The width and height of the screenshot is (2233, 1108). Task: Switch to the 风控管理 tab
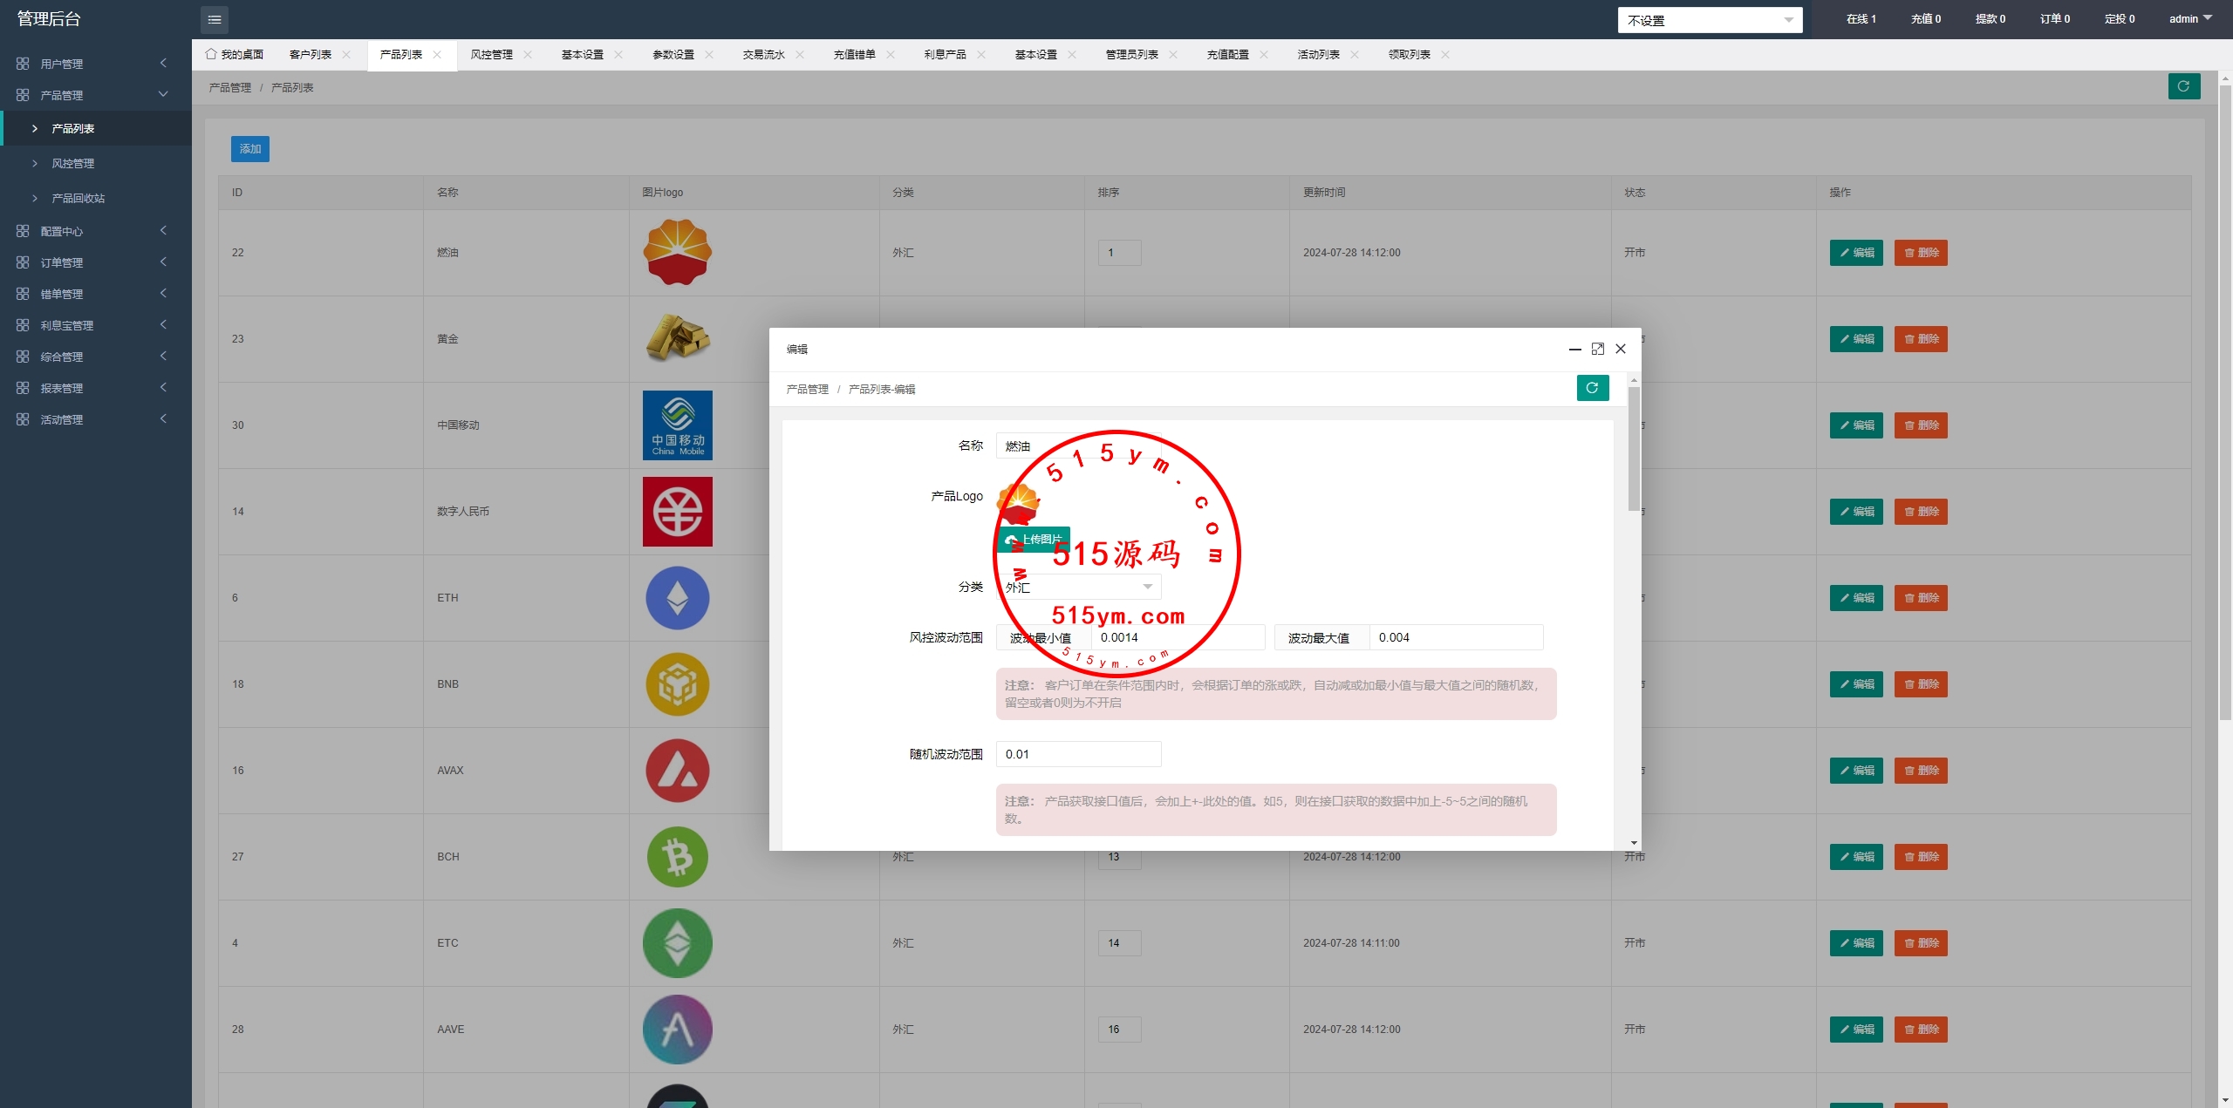click(x=491, y=54)
